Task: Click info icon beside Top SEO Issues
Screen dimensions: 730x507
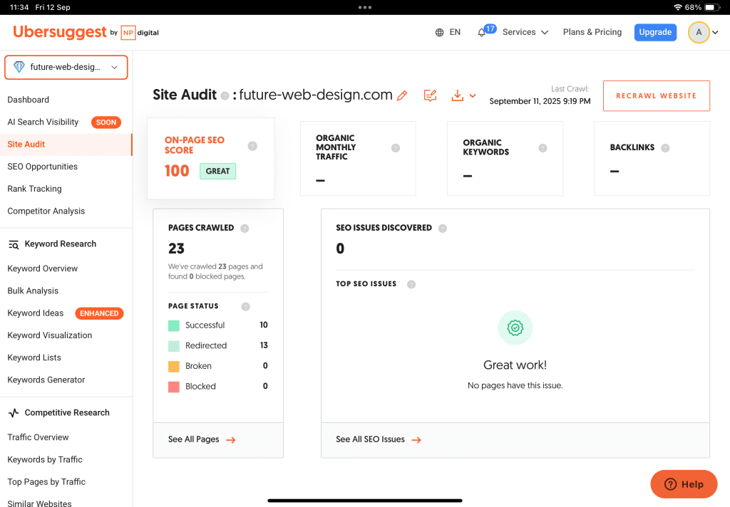Action: coord(411,284)
